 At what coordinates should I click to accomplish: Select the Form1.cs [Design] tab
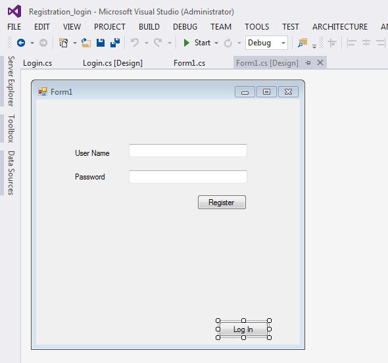[267, 63]
